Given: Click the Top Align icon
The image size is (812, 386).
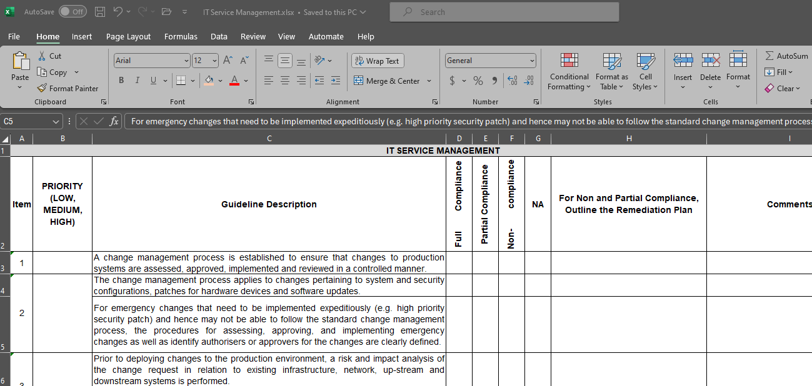Looking at the screenshot, I should [269, 61].
